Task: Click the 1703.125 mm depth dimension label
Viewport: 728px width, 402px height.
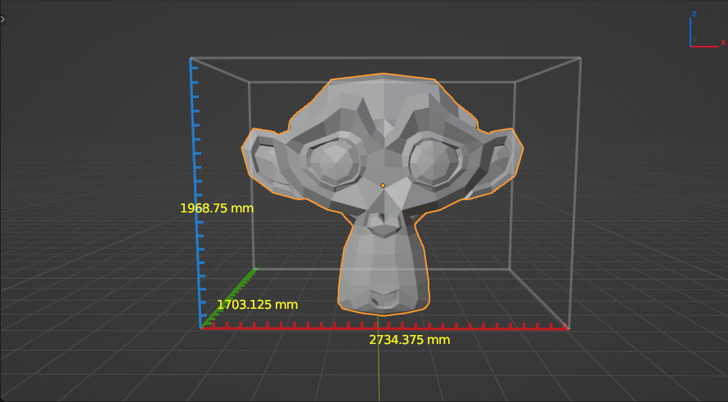Action: 257,305
